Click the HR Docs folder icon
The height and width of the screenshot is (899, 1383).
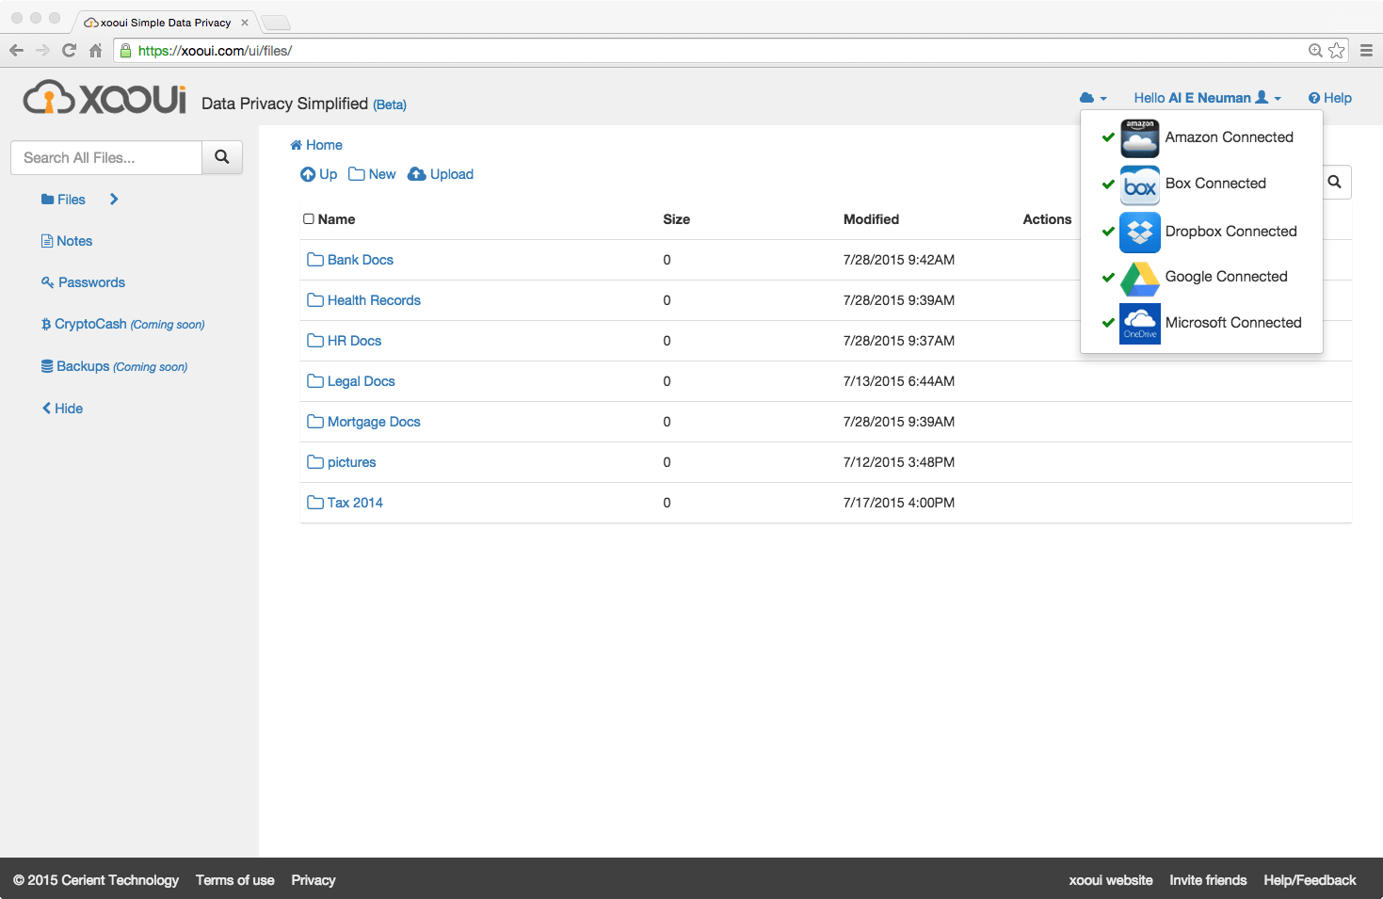315,341
